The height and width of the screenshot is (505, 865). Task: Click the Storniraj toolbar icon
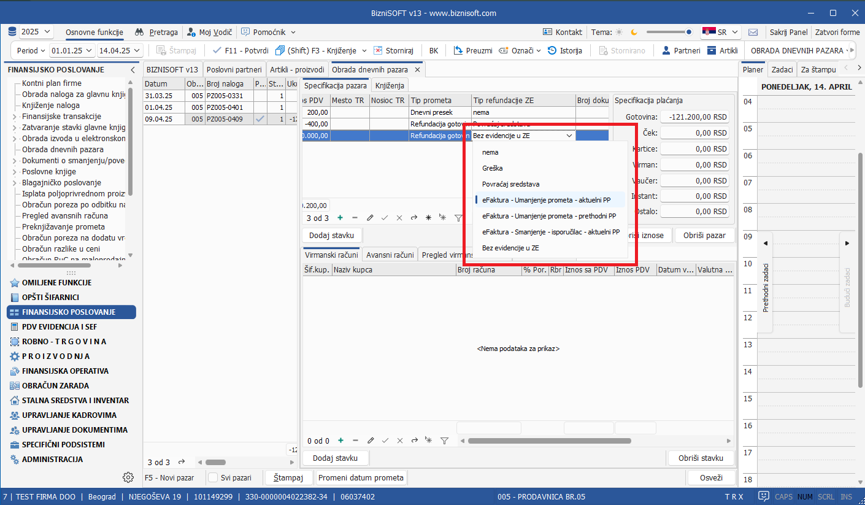(x=379, y=50)
